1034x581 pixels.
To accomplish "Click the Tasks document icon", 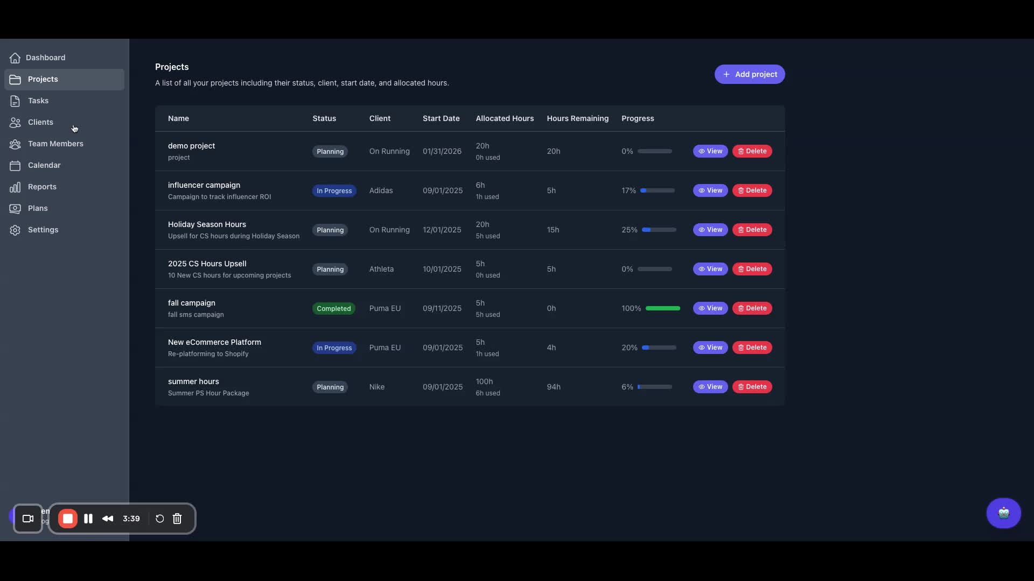I will point(15,101).
